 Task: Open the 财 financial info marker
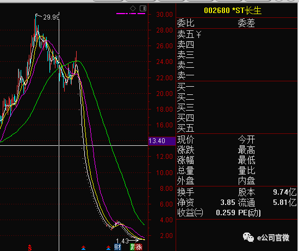pos(117,247)
